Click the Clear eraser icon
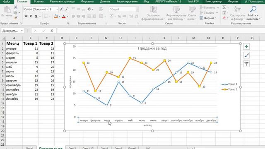The image size is (265, 149). 224,18
